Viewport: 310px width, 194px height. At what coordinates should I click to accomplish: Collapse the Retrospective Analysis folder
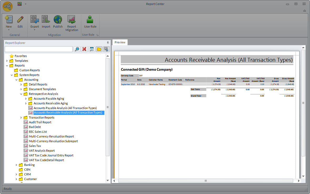click(x=21, y=94)
